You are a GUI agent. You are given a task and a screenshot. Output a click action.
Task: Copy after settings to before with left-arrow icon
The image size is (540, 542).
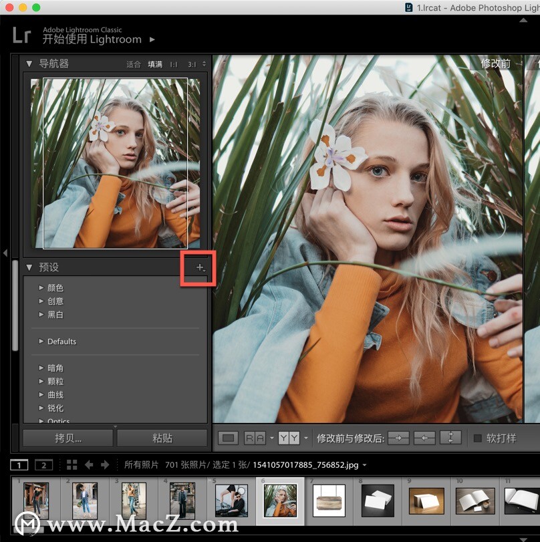(424, 438)
